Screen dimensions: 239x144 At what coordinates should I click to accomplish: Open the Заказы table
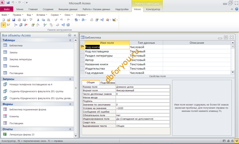pyautogui.click(x=13, y=53)
